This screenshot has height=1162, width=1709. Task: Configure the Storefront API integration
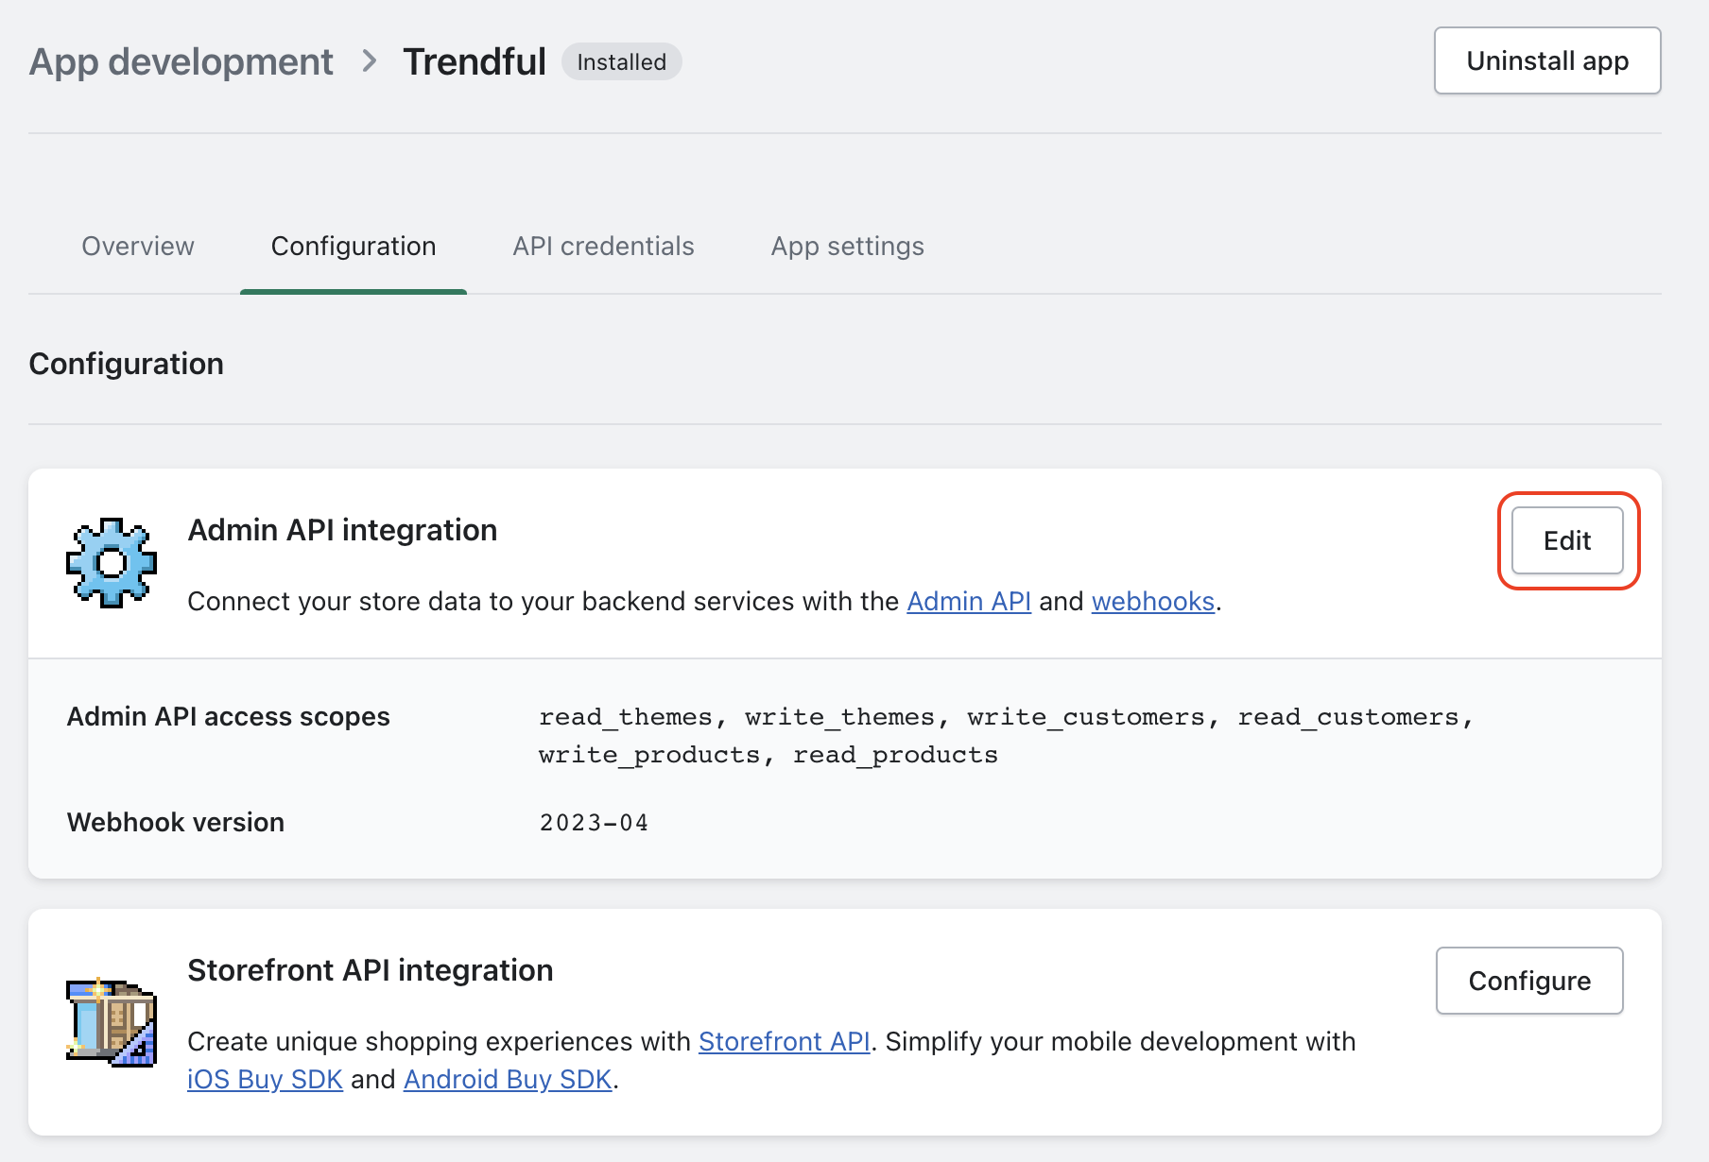[x=1529, y=981]
